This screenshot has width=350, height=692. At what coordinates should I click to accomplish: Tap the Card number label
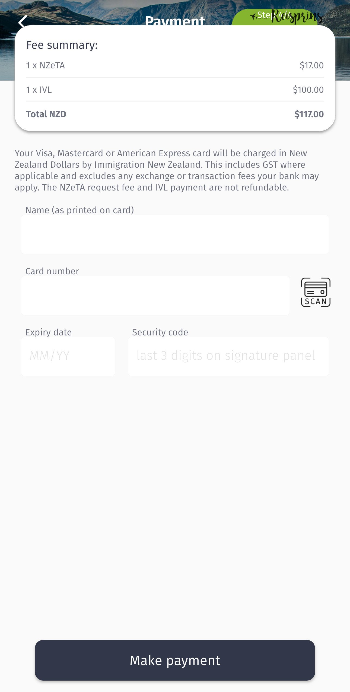[x=52, y=271]
